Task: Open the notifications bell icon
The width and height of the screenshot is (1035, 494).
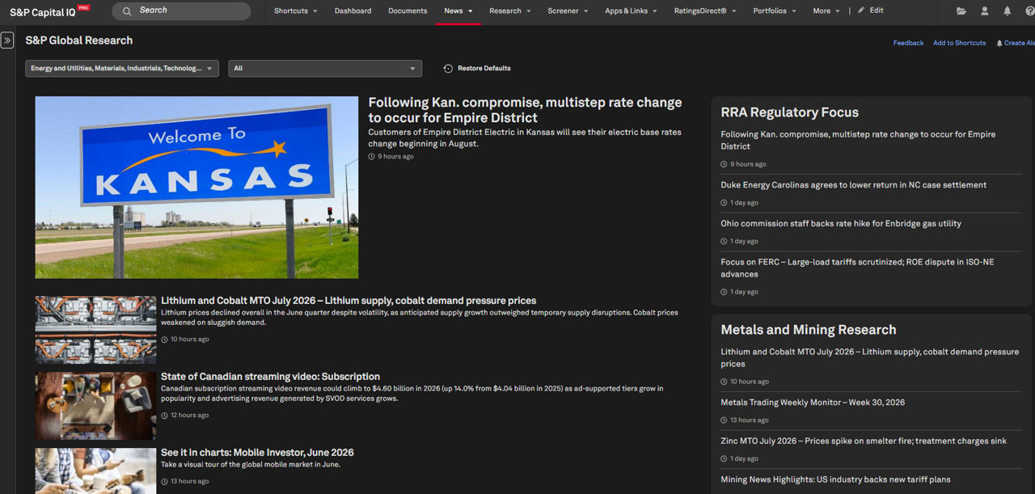Action: click(x=1007, y=11)
